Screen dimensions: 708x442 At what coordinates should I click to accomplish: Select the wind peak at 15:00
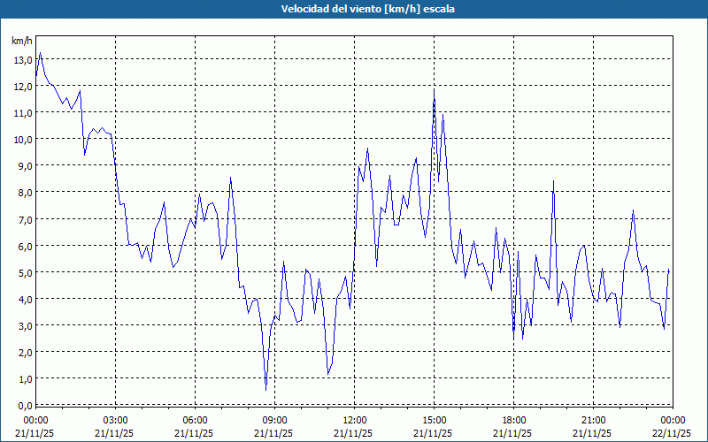pos(434,89)
